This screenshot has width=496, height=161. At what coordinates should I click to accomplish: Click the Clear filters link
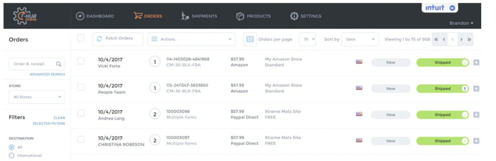pos(59,118)
